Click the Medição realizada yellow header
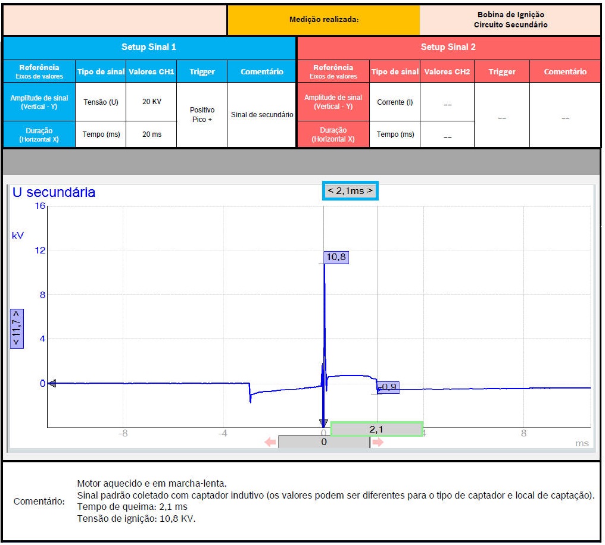The height and width of the screenshot is (545, 605). click(323, 20)
